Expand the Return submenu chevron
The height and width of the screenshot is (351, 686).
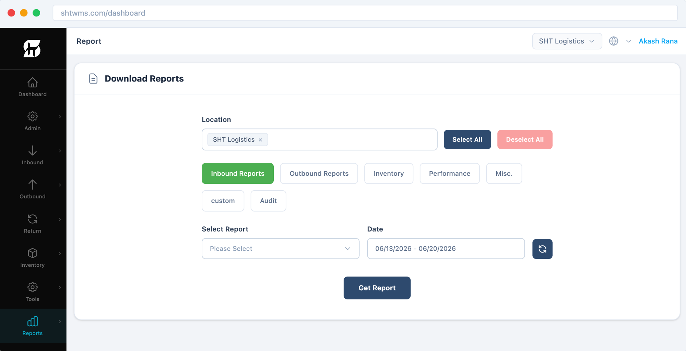pyautogui.click(x=60, y=219)
